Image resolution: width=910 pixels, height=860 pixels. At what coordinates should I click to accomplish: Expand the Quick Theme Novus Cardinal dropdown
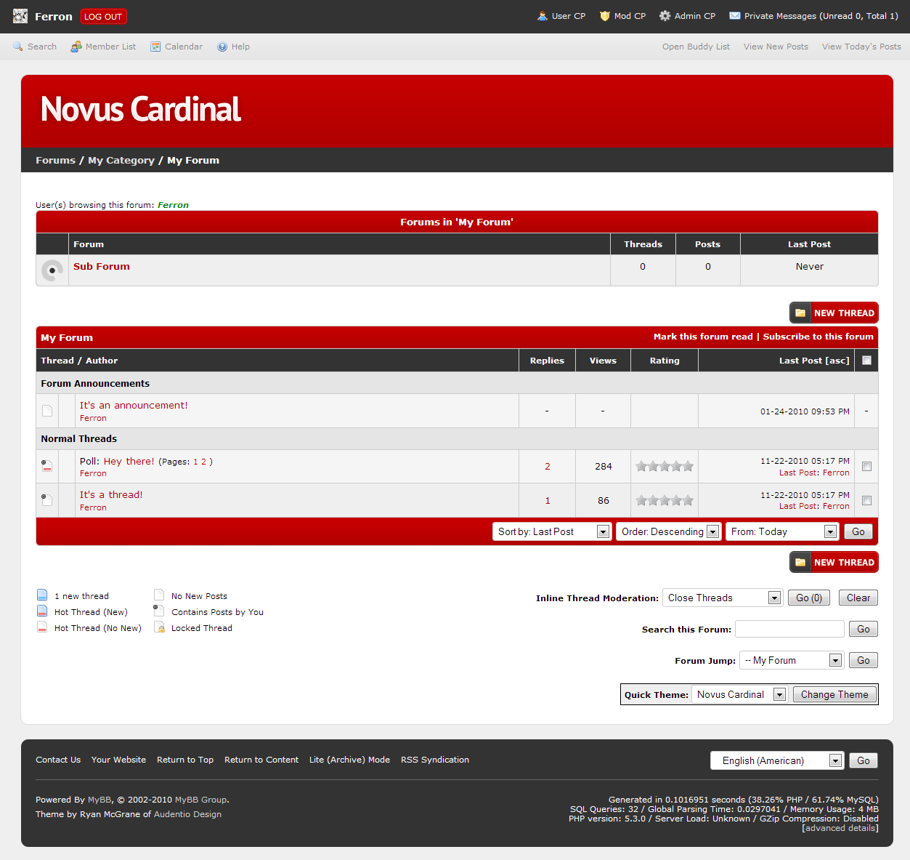pyautogui.click(x=739, y=695)
